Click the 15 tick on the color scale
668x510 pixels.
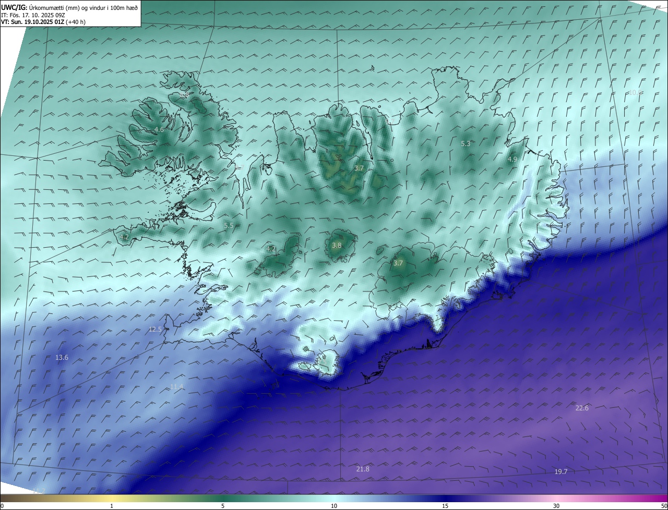point(445,506)
